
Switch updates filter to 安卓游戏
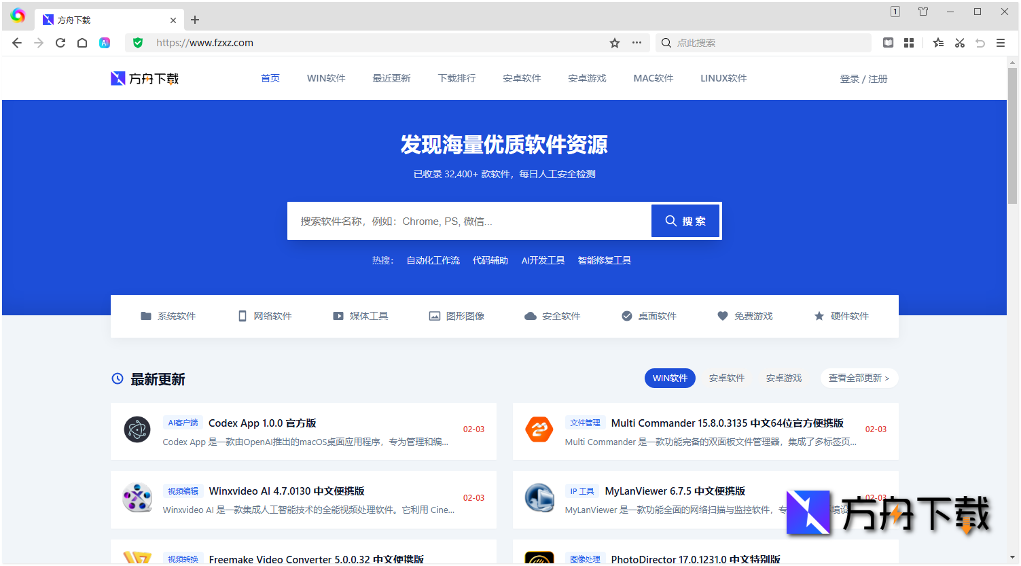[x=783, y=378]
